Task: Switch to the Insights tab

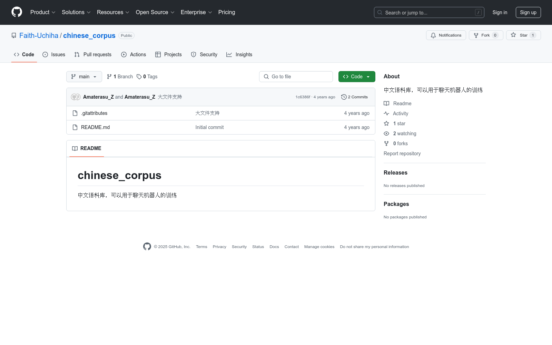Action: (x=239, y=55)
